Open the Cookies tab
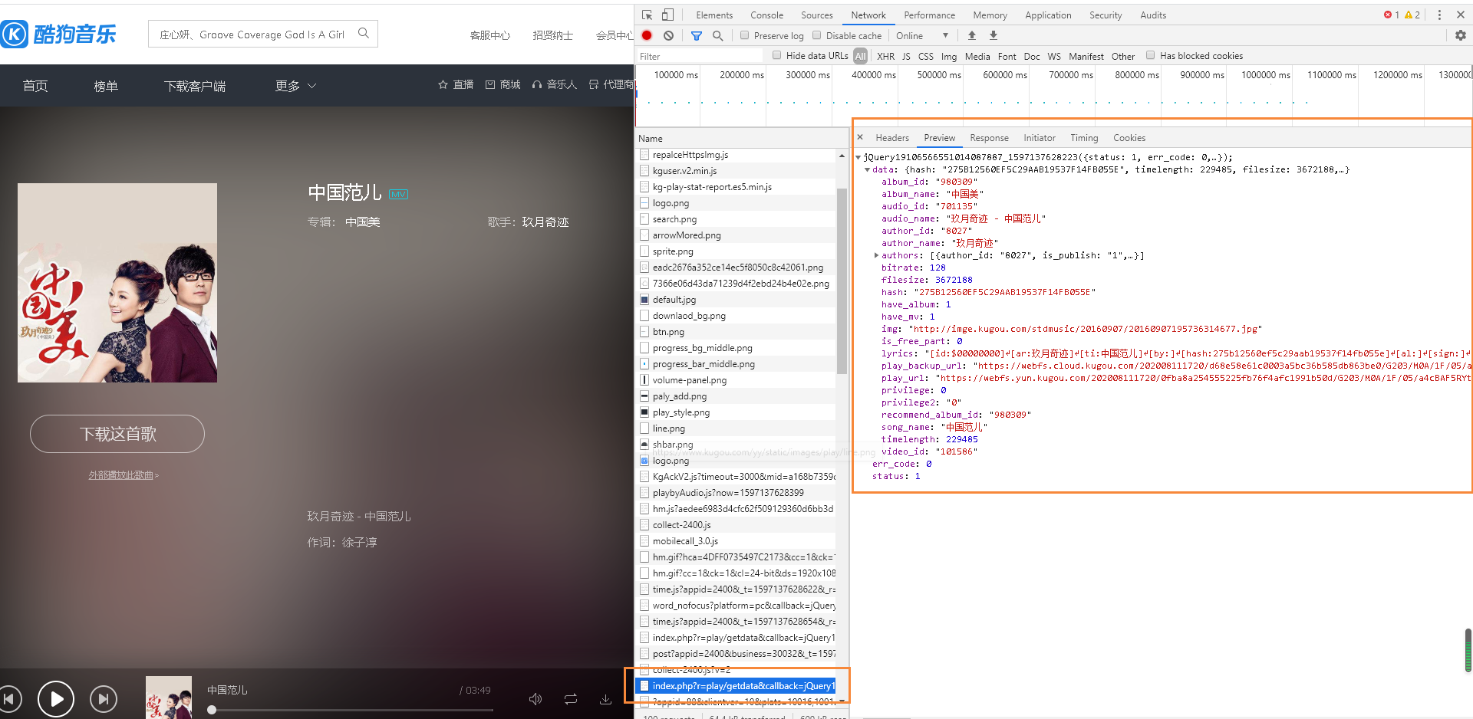Viewport: 1473px width, 719px height. 1129,137
